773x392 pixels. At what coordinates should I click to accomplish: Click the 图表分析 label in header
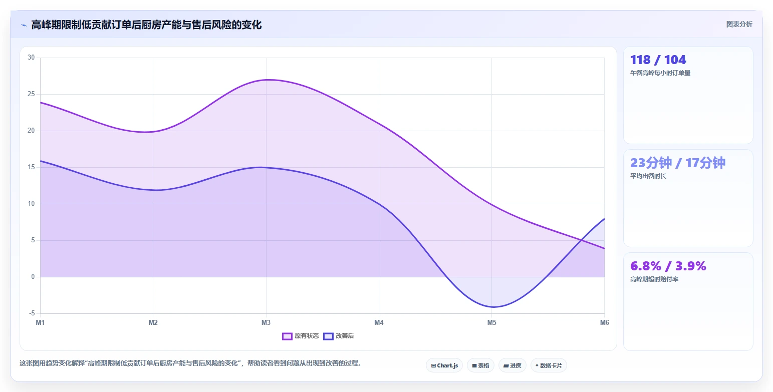pyautogui.click(x=739, y=24)
